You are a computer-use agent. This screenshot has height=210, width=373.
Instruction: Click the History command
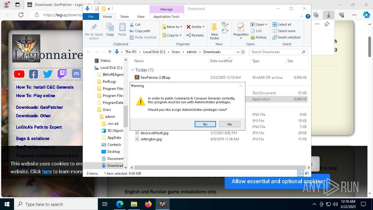click(x=258, y=37)
